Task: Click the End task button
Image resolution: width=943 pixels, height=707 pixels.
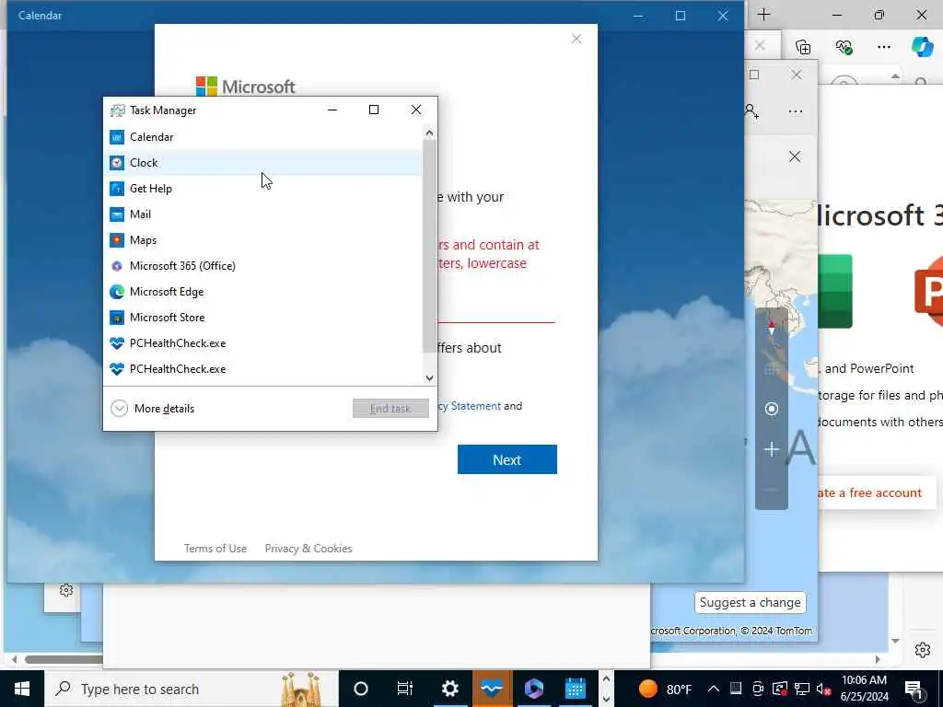Action: tap(390, 409)
